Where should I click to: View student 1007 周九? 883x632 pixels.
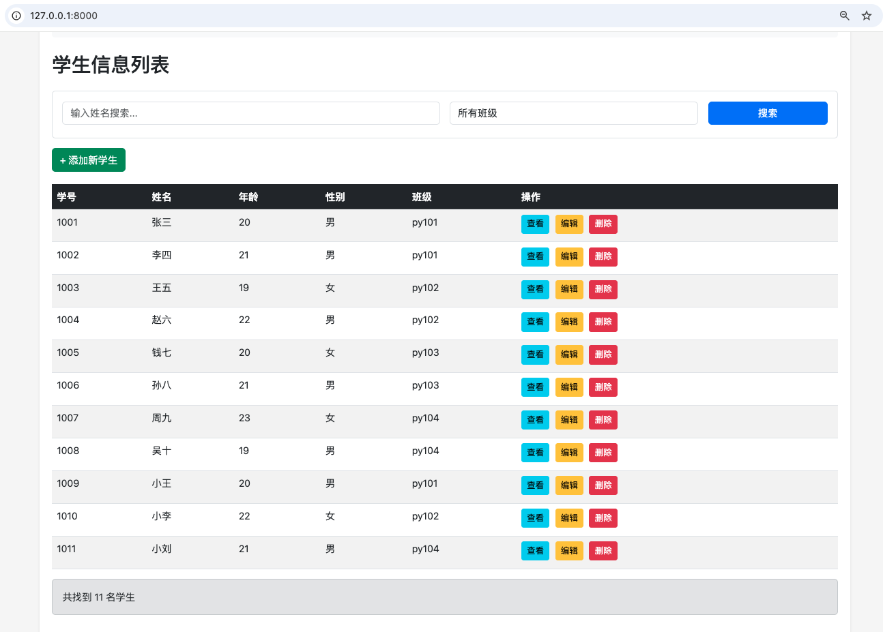pos(535,420)
